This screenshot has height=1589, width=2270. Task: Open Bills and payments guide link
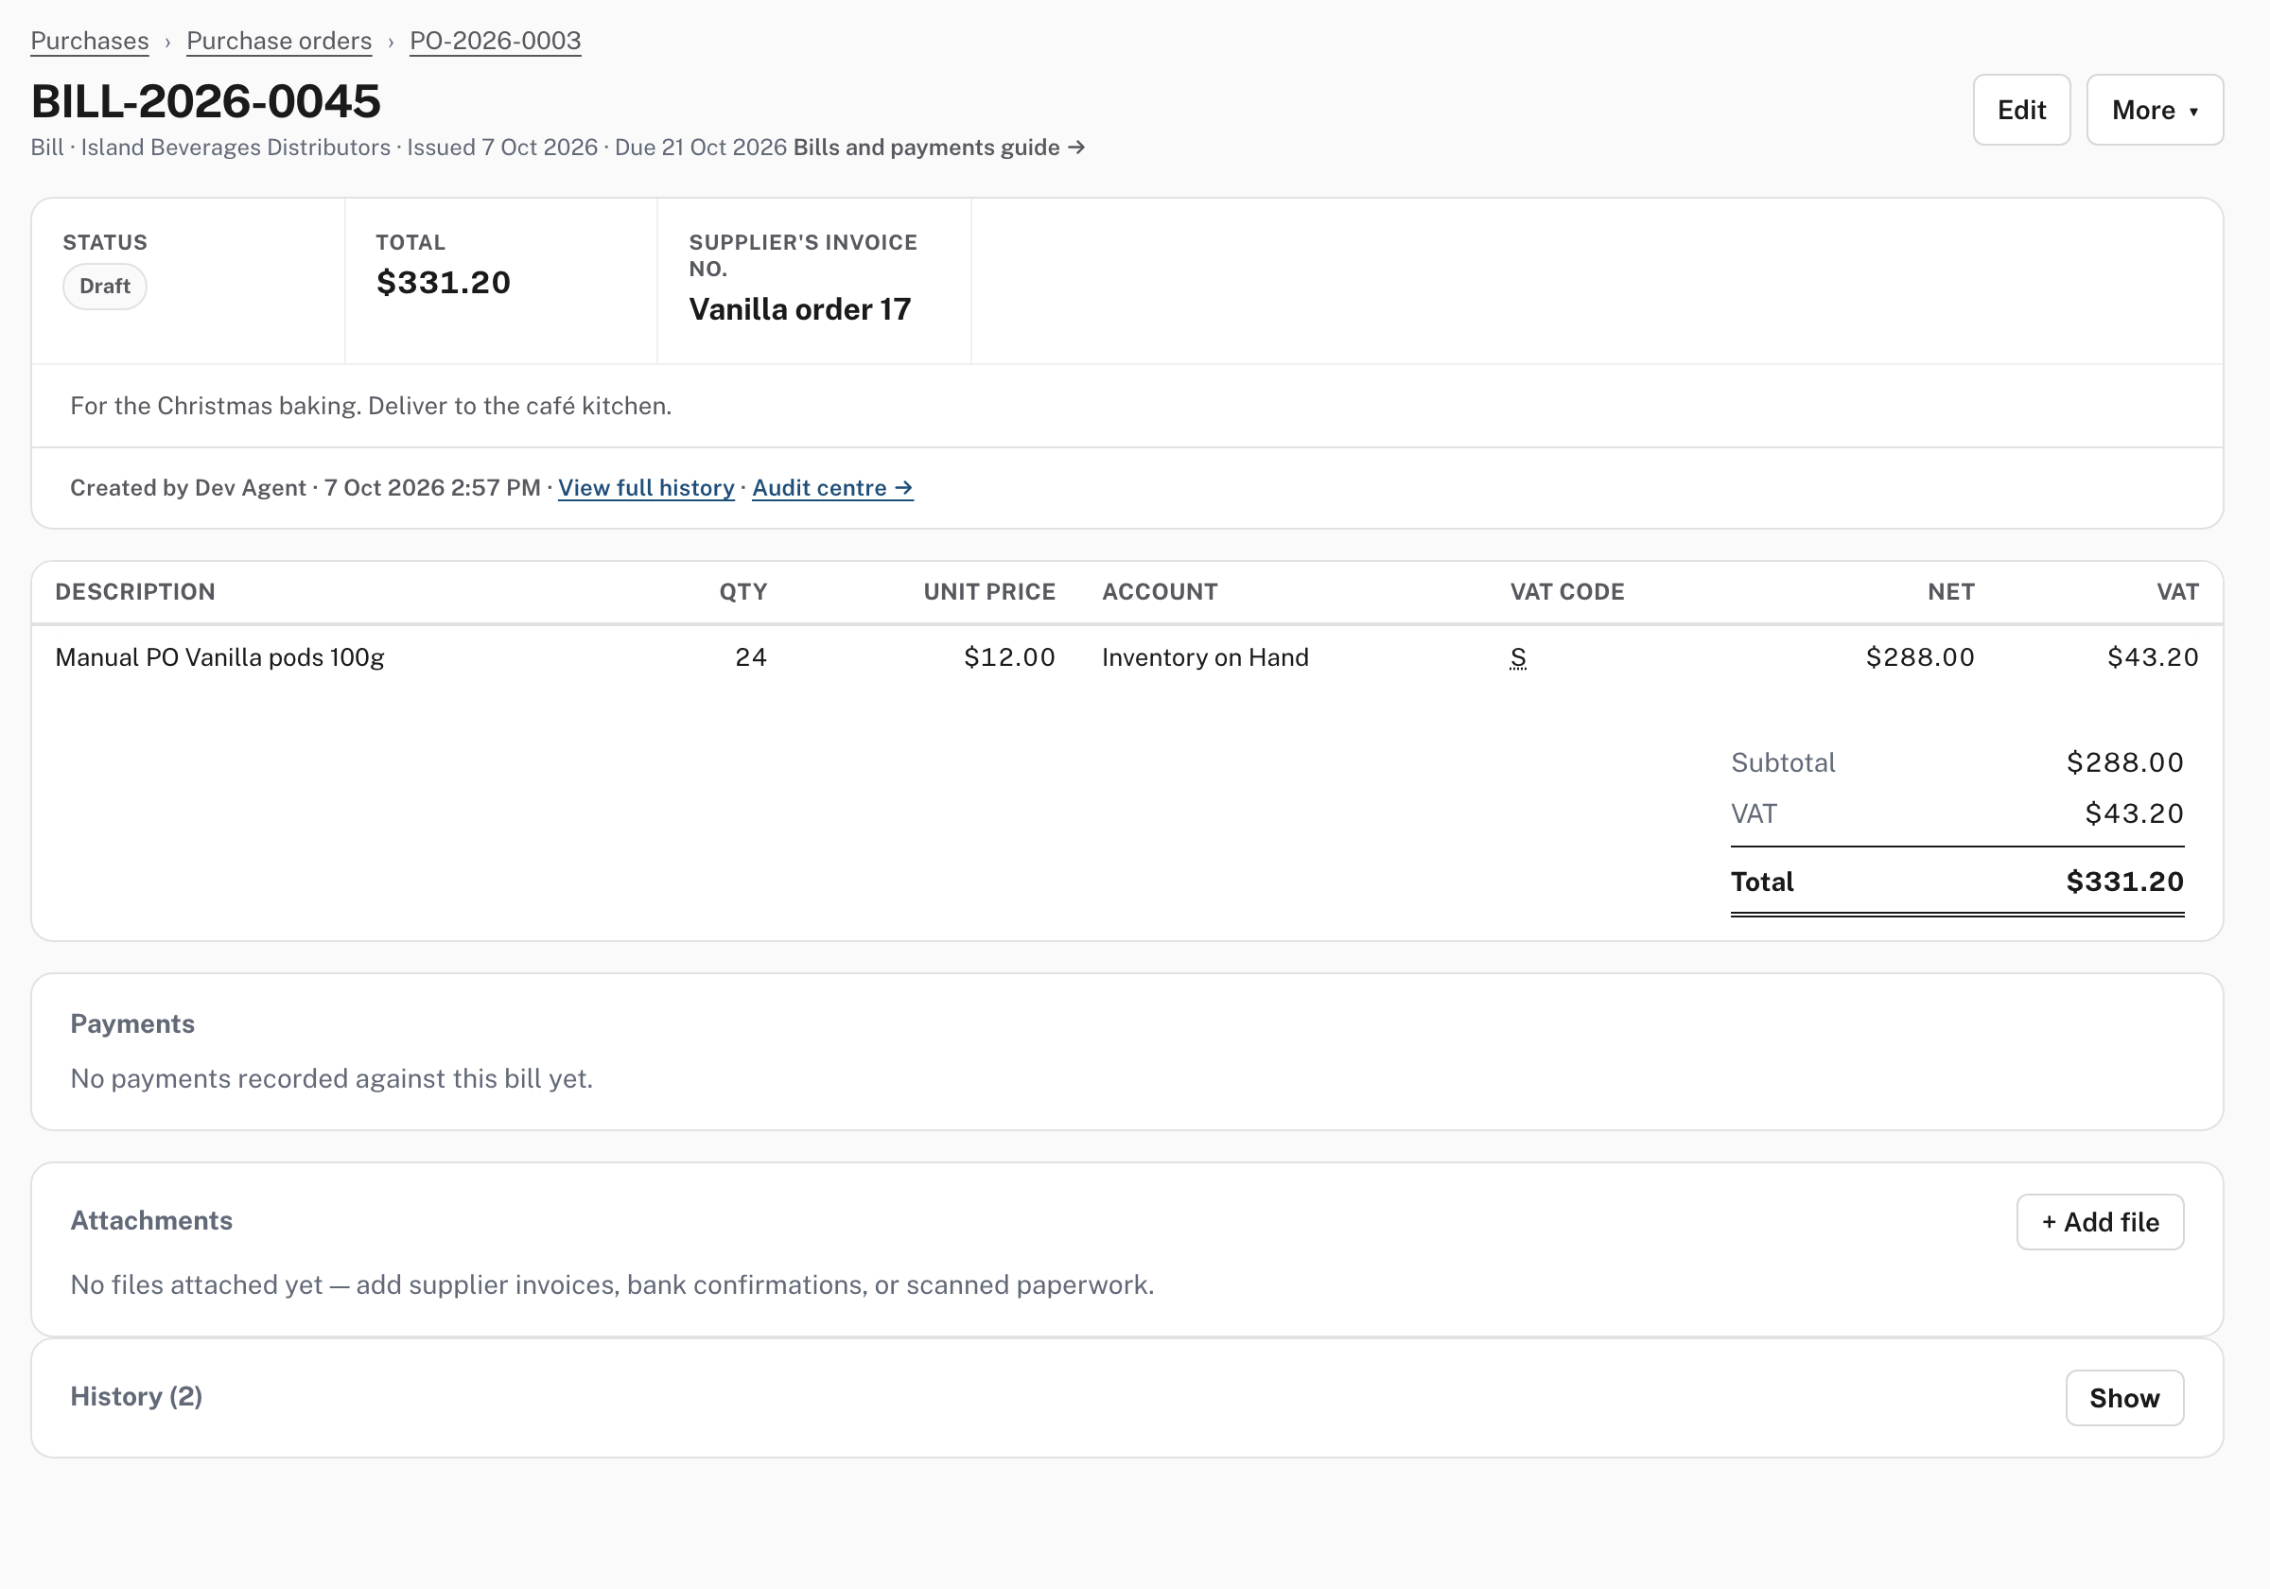tap(939, 148)
